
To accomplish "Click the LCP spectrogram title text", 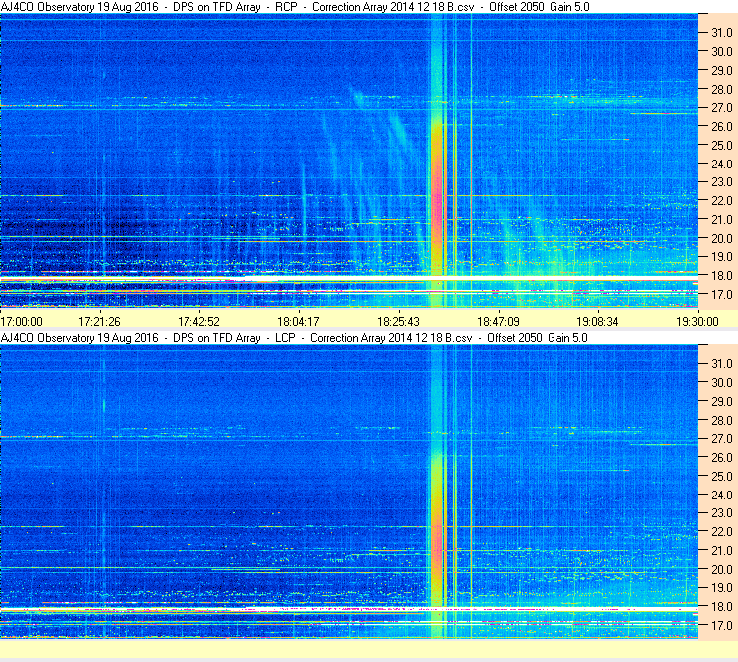I will 294,338.
